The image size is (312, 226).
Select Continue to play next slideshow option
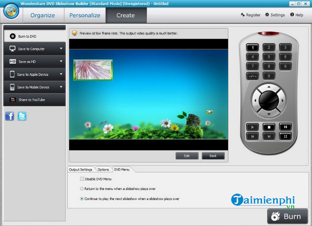click(x=82, y=199)
